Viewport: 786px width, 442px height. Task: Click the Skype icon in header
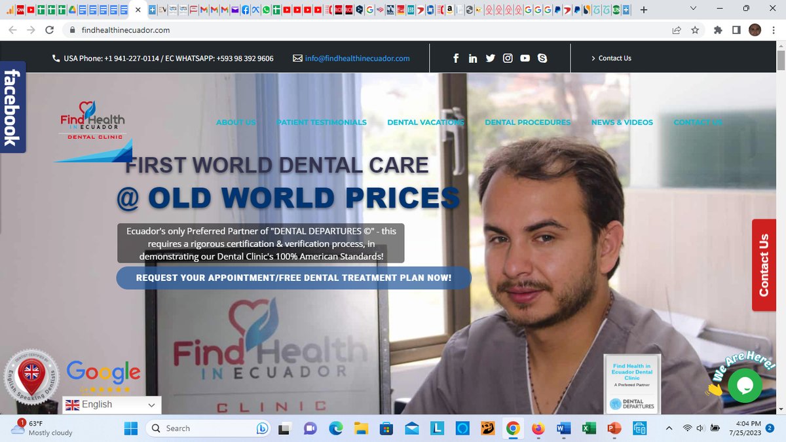(542, 58)
